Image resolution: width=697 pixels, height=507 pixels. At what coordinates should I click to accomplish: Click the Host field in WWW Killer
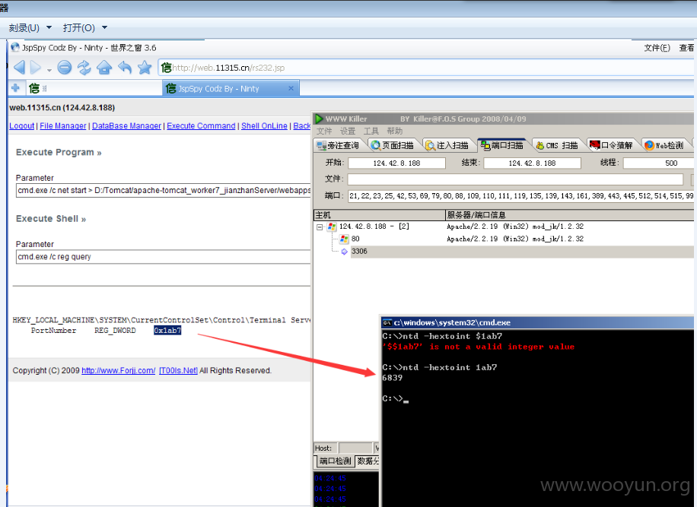pyautogui.click(x=355, y=448)
